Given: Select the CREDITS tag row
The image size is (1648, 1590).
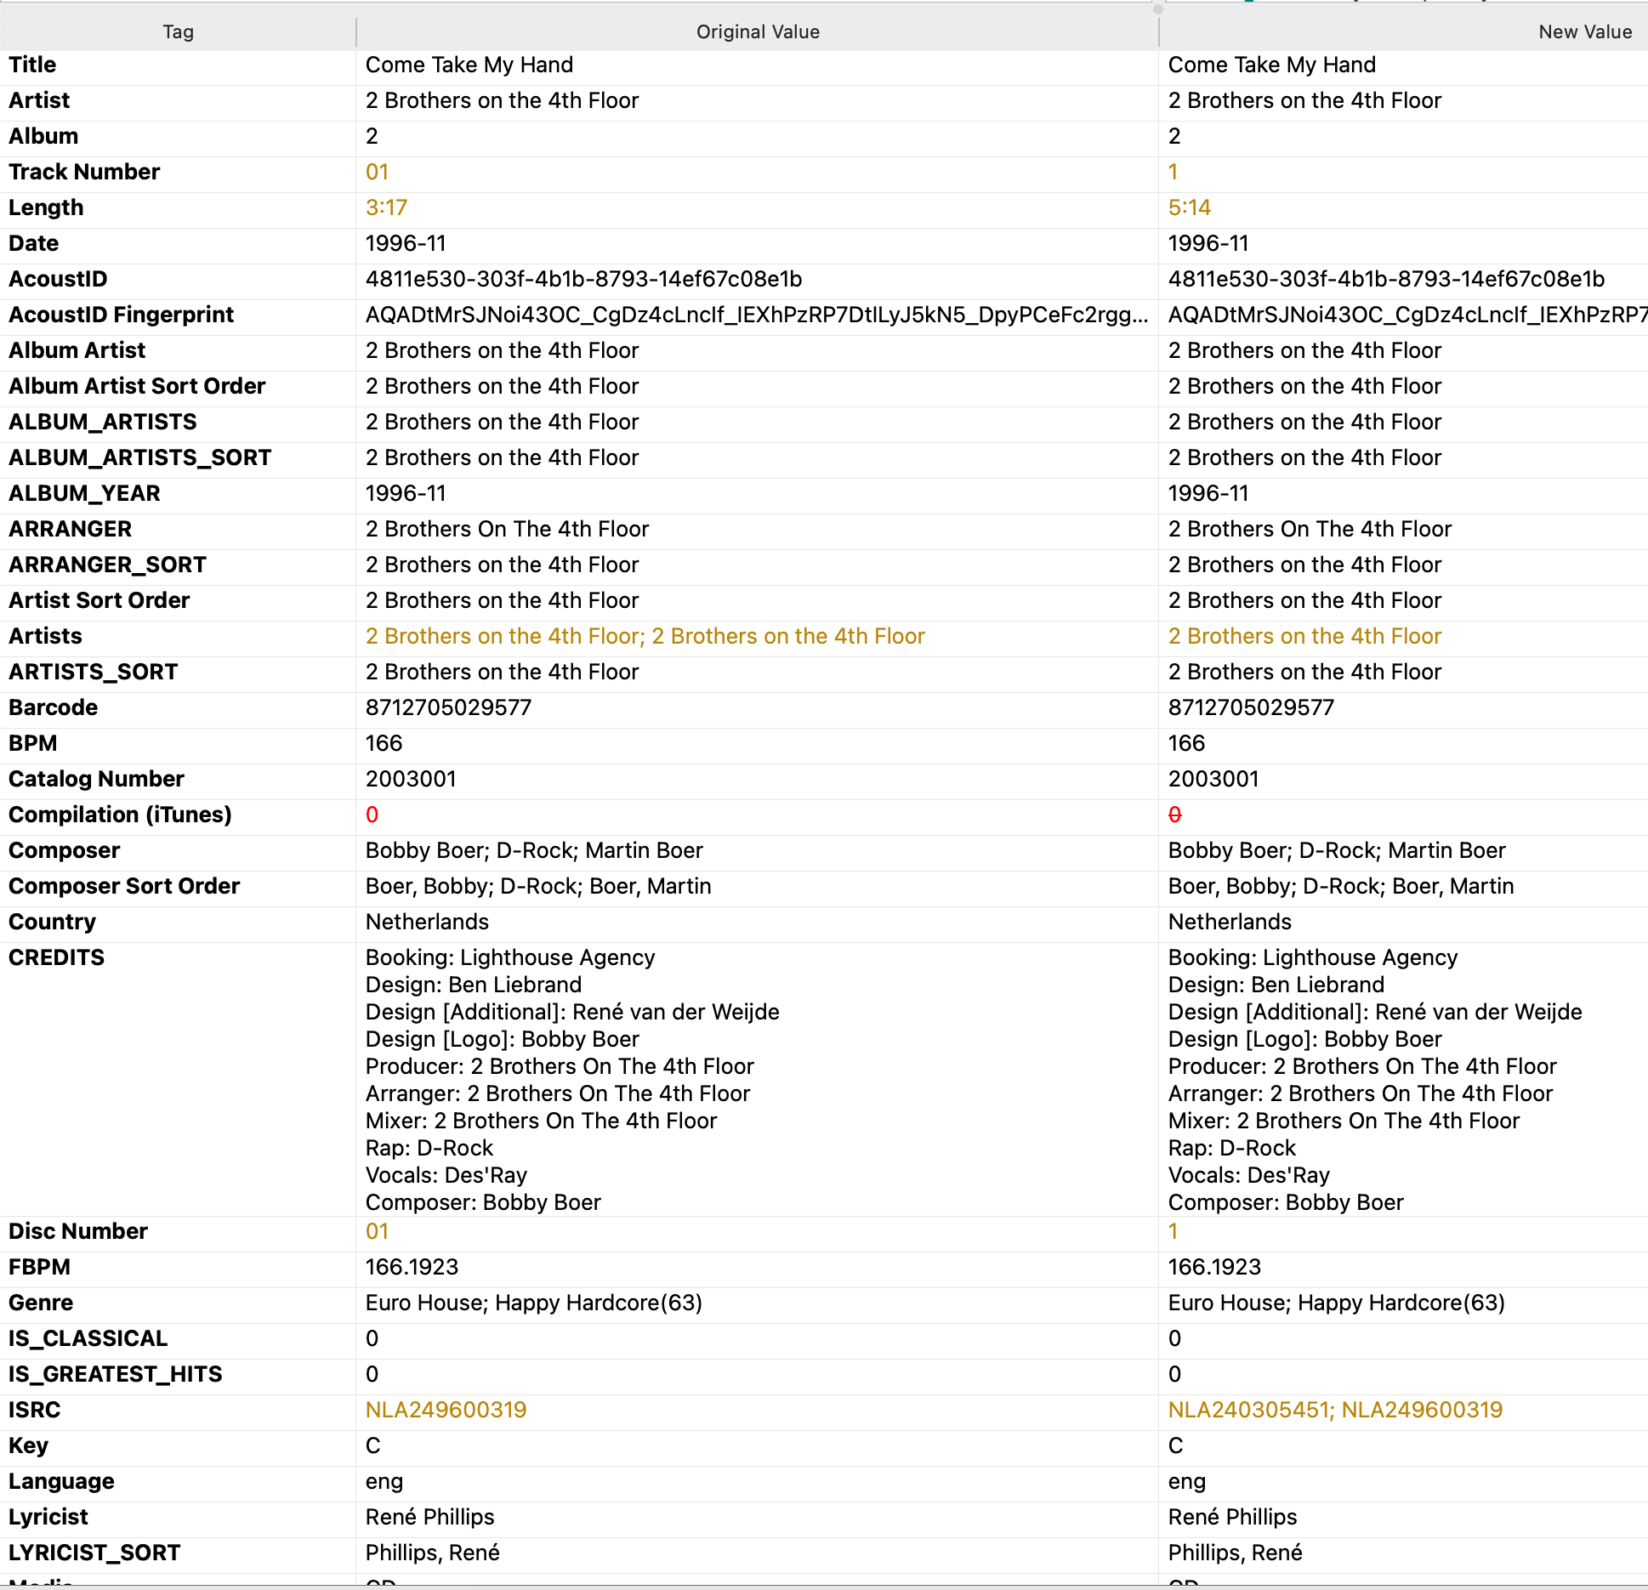Looking at the screenshot, I should 56,957.
